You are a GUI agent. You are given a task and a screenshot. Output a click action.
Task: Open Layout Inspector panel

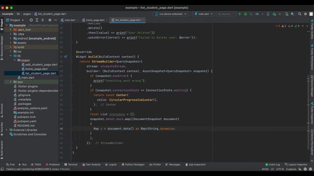pyautogui.click(x=296, y=165)
